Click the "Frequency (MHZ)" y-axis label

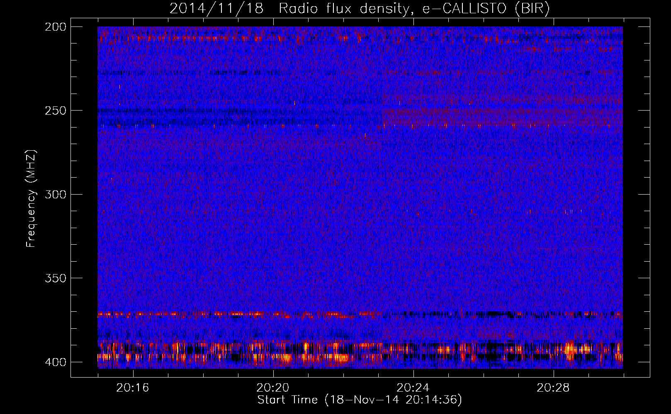(32, 199)
